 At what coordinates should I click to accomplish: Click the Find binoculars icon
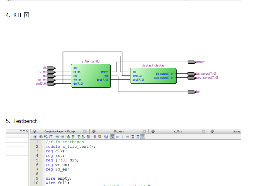(x=41, y=136)
